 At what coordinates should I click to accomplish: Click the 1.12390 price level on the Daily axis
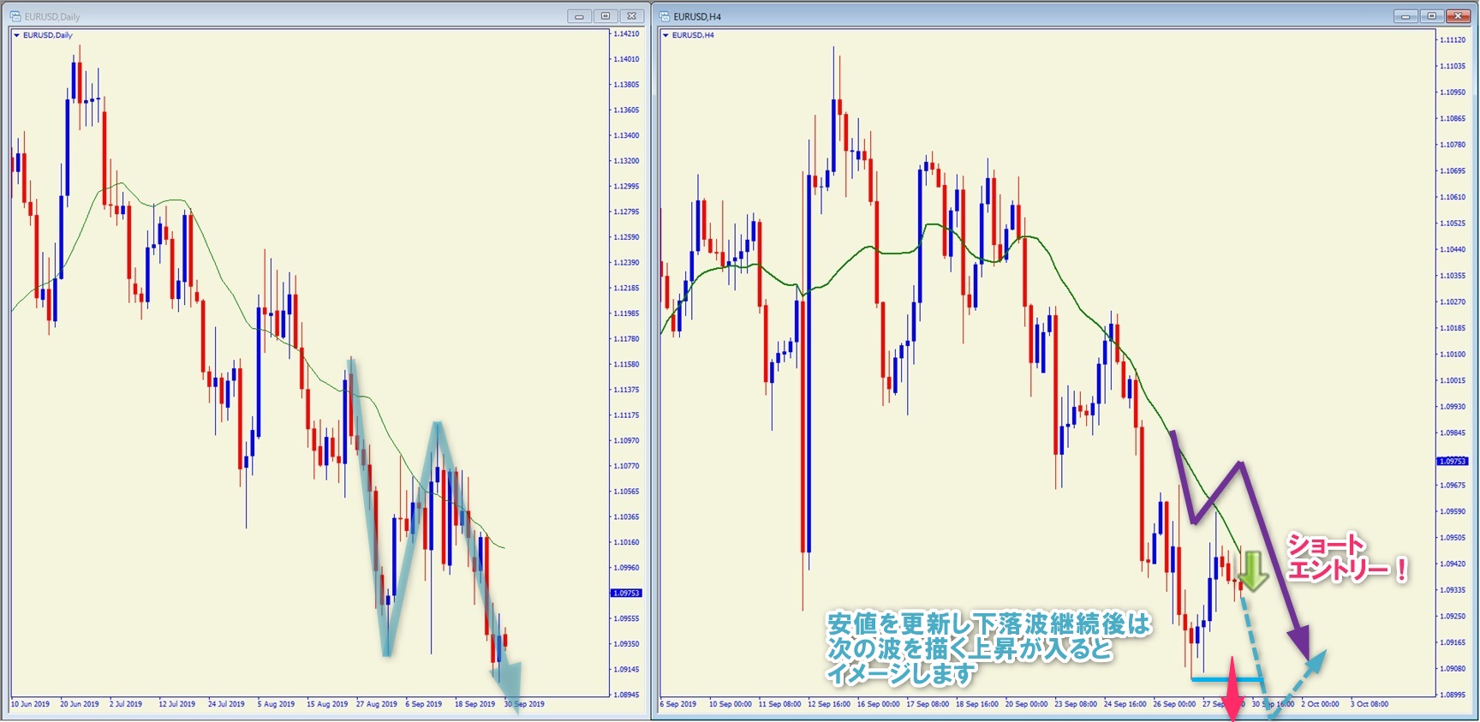pyautogui.click(x=626, y=263)
